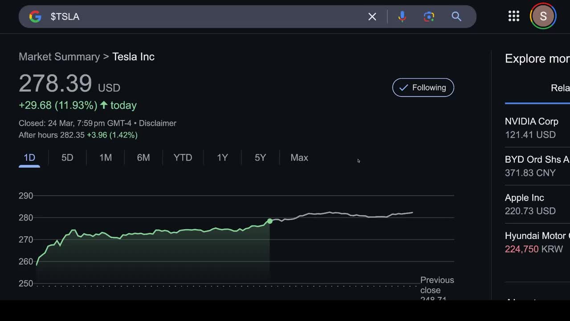Open the Market Summary breadcrumb link
The height and width of the screenshot is (321, 570).
pyautogui.click(x=59, y=57)
